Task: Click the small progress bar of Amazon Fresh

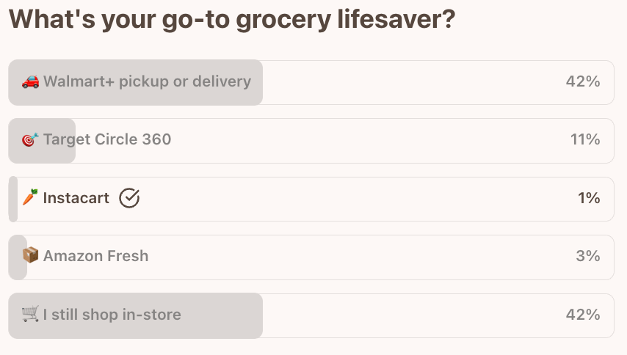Action: click(18, 257)
